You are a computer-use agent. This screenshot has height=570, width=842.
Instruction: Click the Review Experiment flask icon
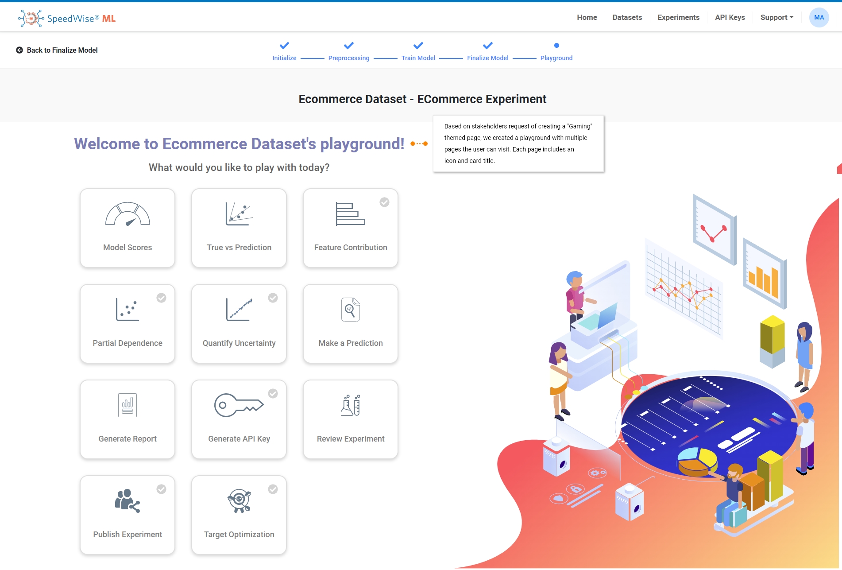click(x=350, y=405)
